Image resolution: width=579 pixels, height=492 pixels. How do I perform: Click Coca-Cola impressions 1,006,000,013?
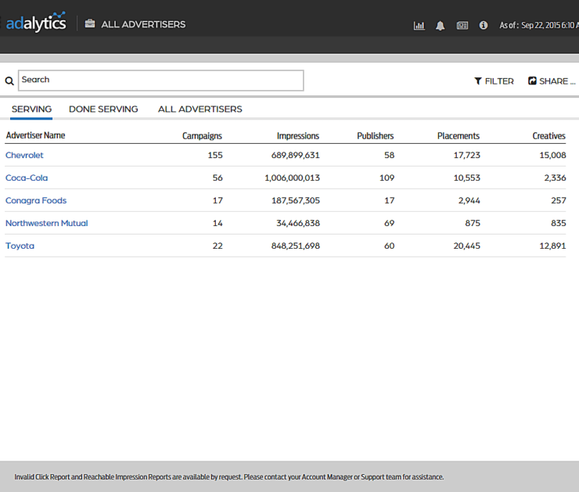[292, 178]
